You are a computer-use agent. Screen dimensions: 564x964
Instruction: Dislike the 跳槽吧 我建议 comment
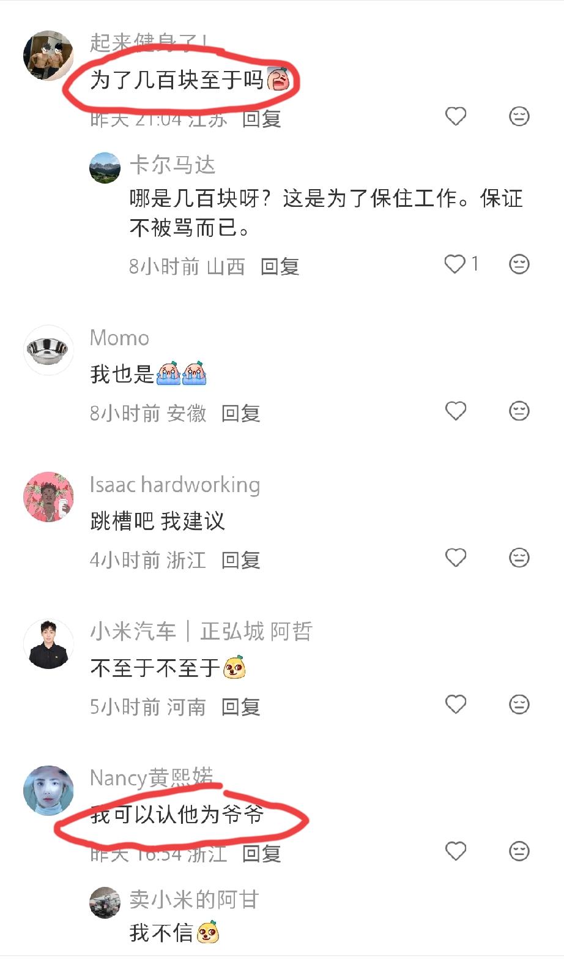pyautogui.click(x=519, y=558)
